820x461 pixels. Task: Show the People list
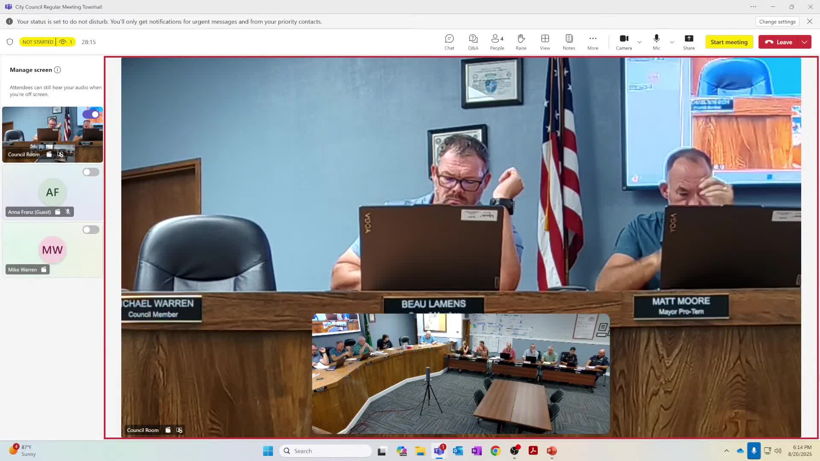[497, 42]
